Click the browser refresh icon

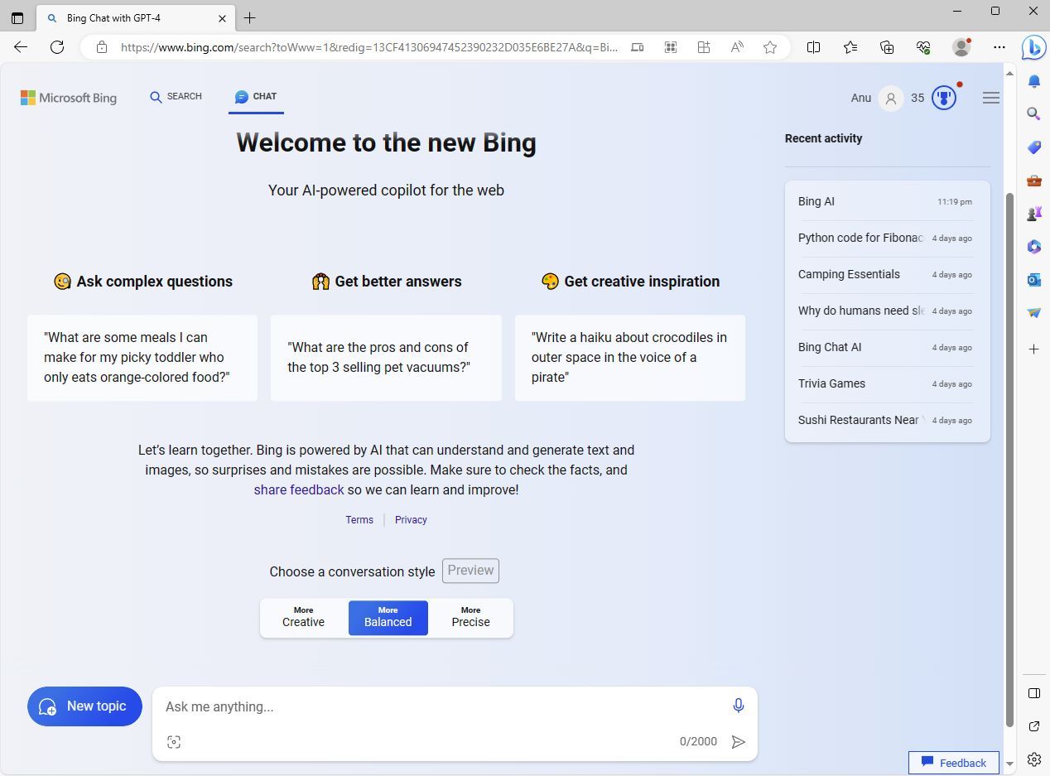click(x=57, y=47)
